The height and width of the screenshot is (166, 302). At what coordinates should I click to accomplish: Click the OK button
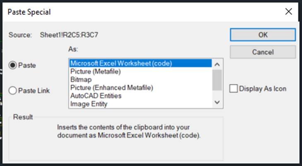[x=263, y=35]
